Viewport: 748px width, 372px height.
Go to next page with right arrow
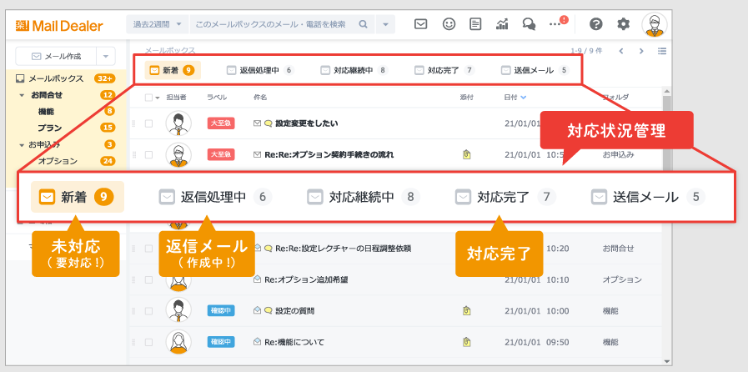tap(641, 51)
